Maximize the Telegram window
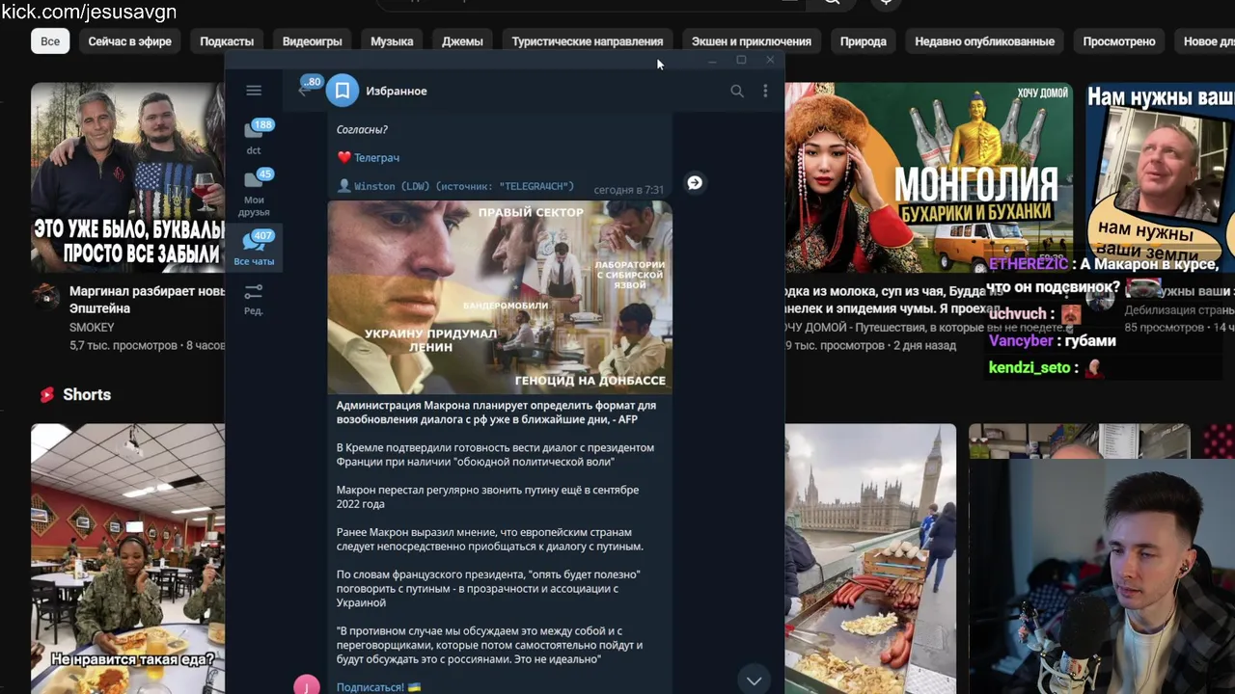The image size is (1235, 694). point(741,61)
